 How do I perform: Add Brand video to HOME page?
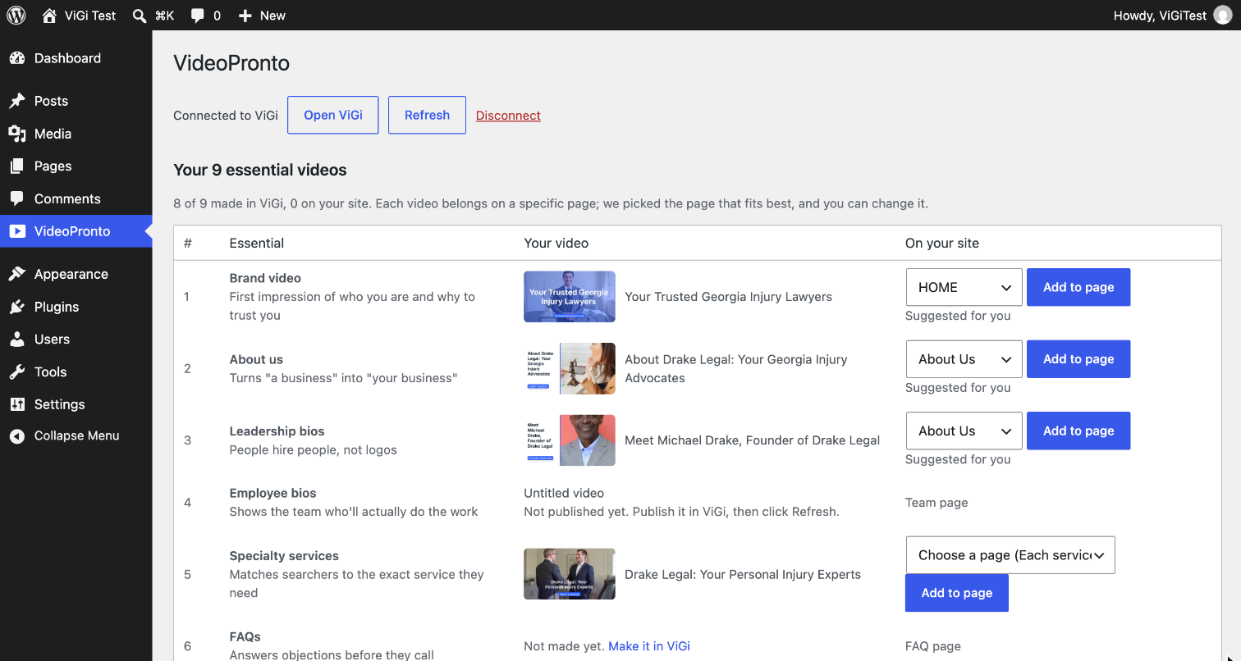(1078, 287)
